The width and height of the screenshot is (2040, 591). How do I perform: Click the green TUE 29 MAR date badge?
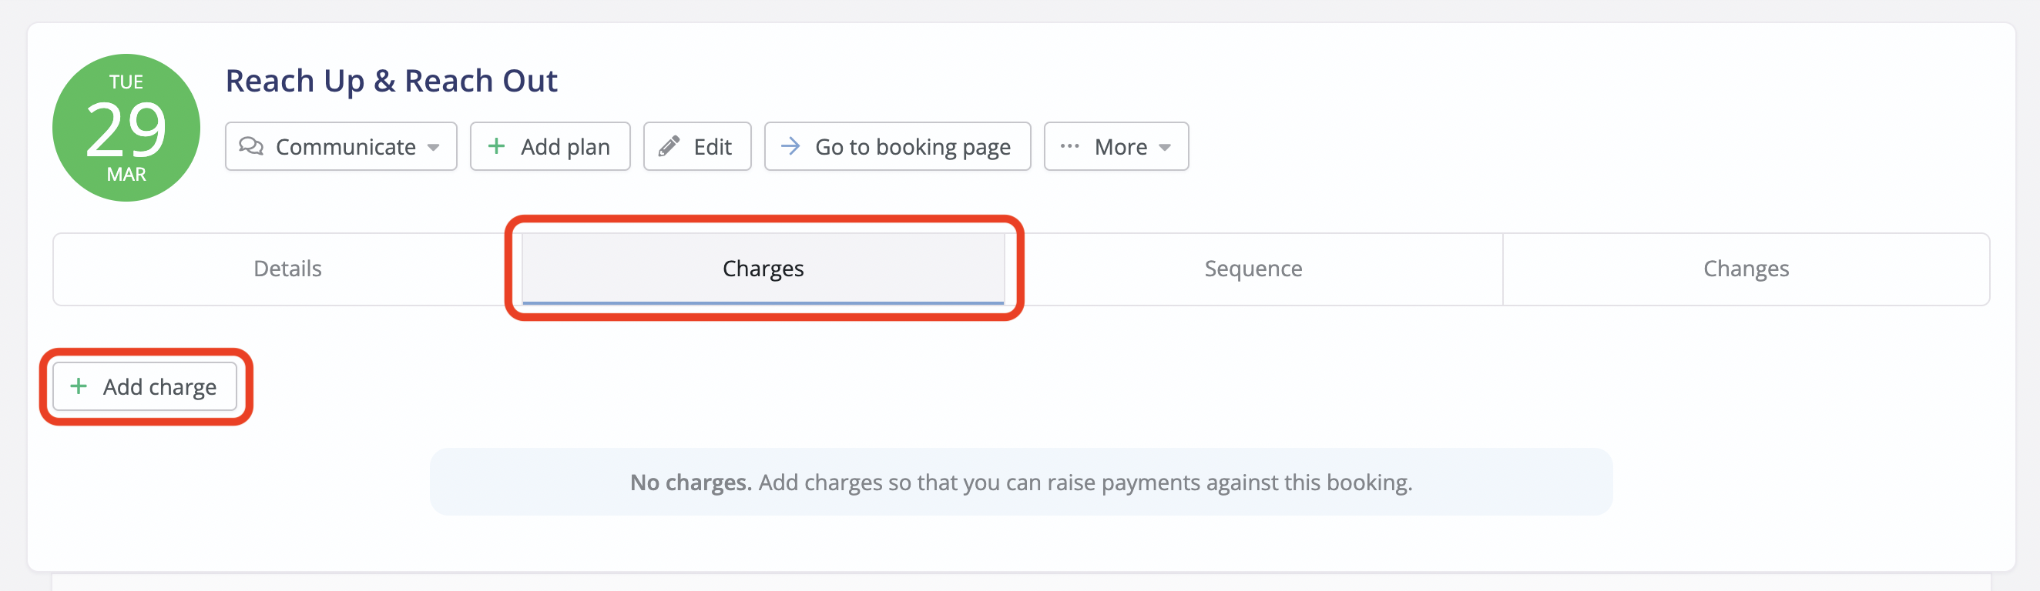[126, 129]
